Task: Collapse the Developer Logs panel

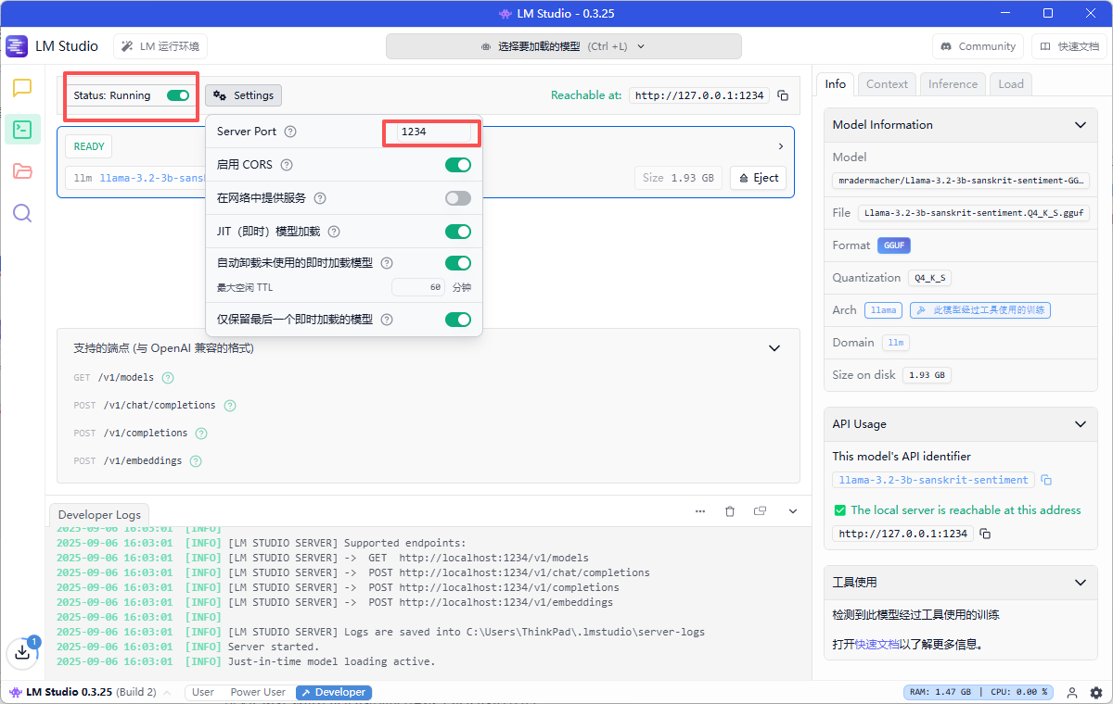Action: point(793,511)
